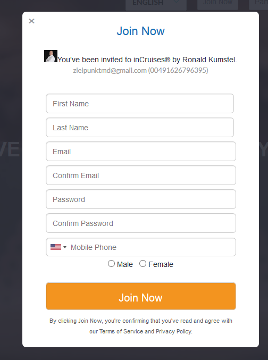Screen dimensions: 268x360
Task: Click into the Email input field
Action: click(141, 152)
